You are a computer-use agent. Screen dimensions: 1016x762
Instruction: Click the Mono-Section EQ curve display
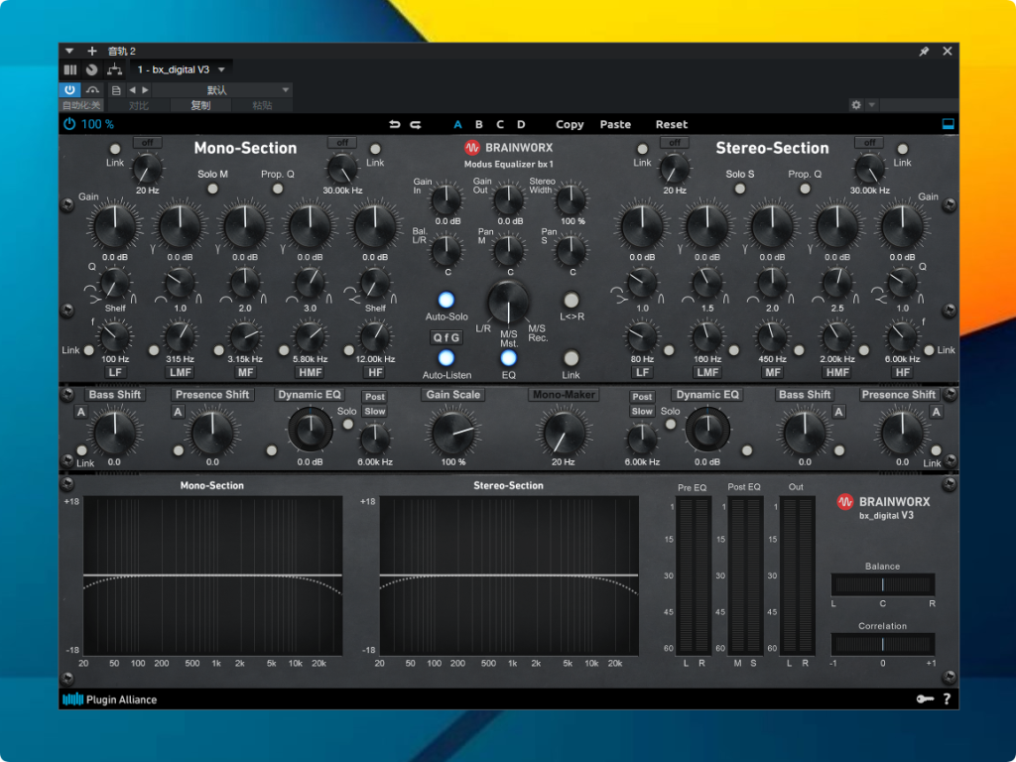(x=212, y=576)
